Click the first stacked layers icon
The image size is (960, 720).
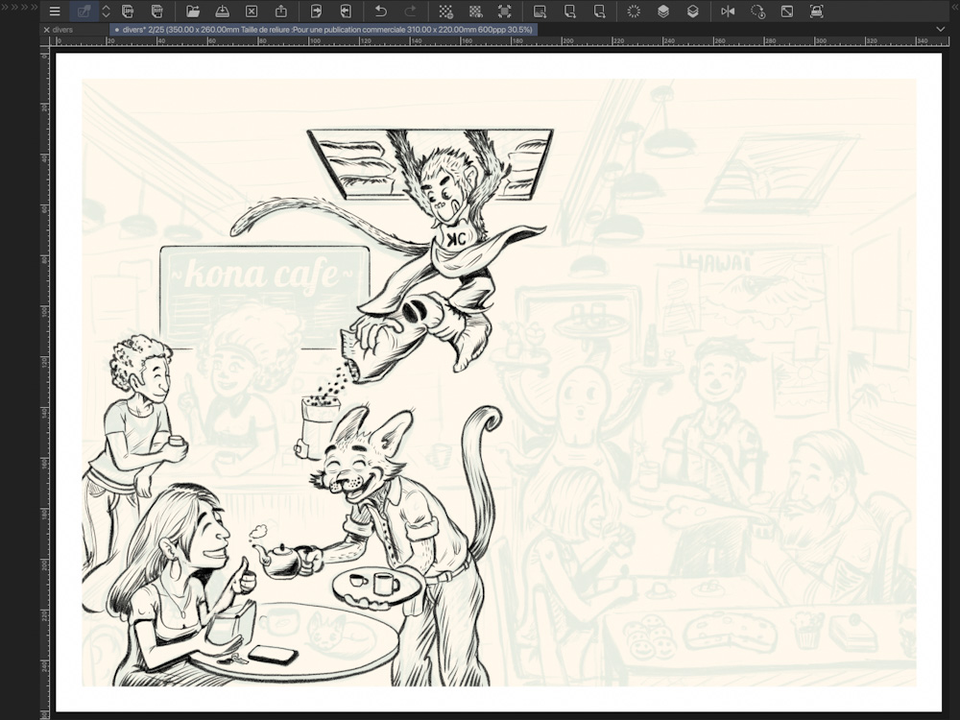pos(663,12)
